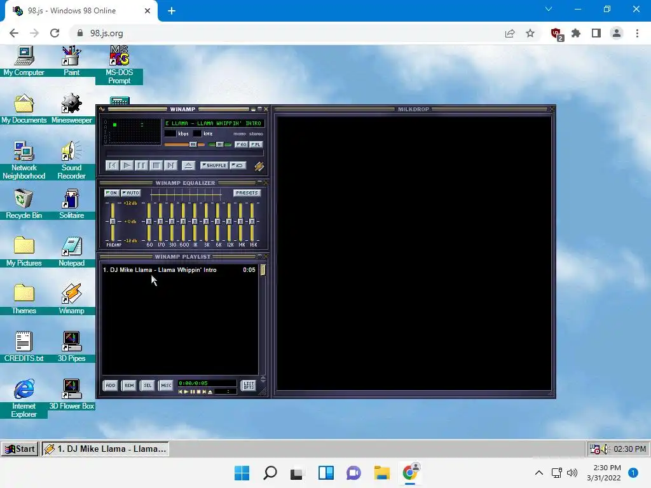Open the equalizer PRESETS menu
This screenshot has height=488, width=651.
pyautogui.click(x=247, y=193)
